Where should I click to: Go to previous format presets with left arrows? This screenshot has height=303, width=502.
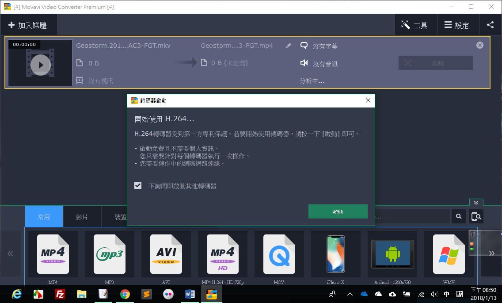(x=11, y=253)
